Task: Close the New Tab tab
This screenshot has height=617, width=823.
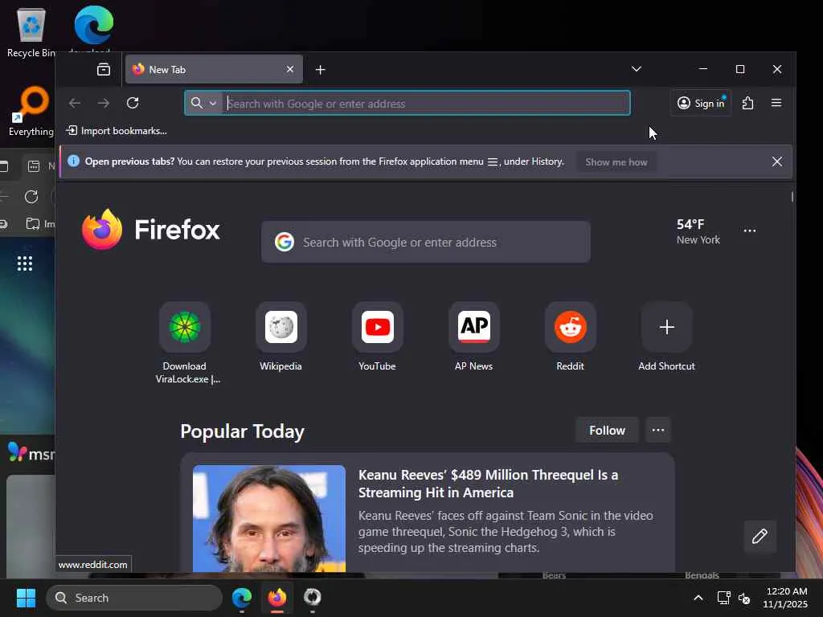Action: click(289, 69)
